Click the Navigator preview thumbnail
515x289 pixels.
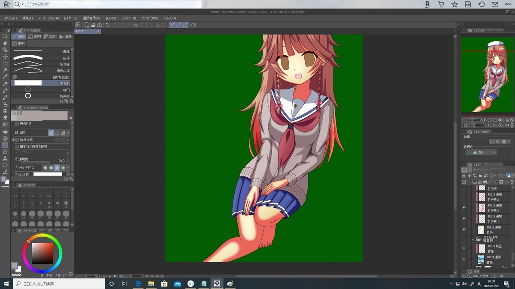pyautogui.click(x=488, y=75)
